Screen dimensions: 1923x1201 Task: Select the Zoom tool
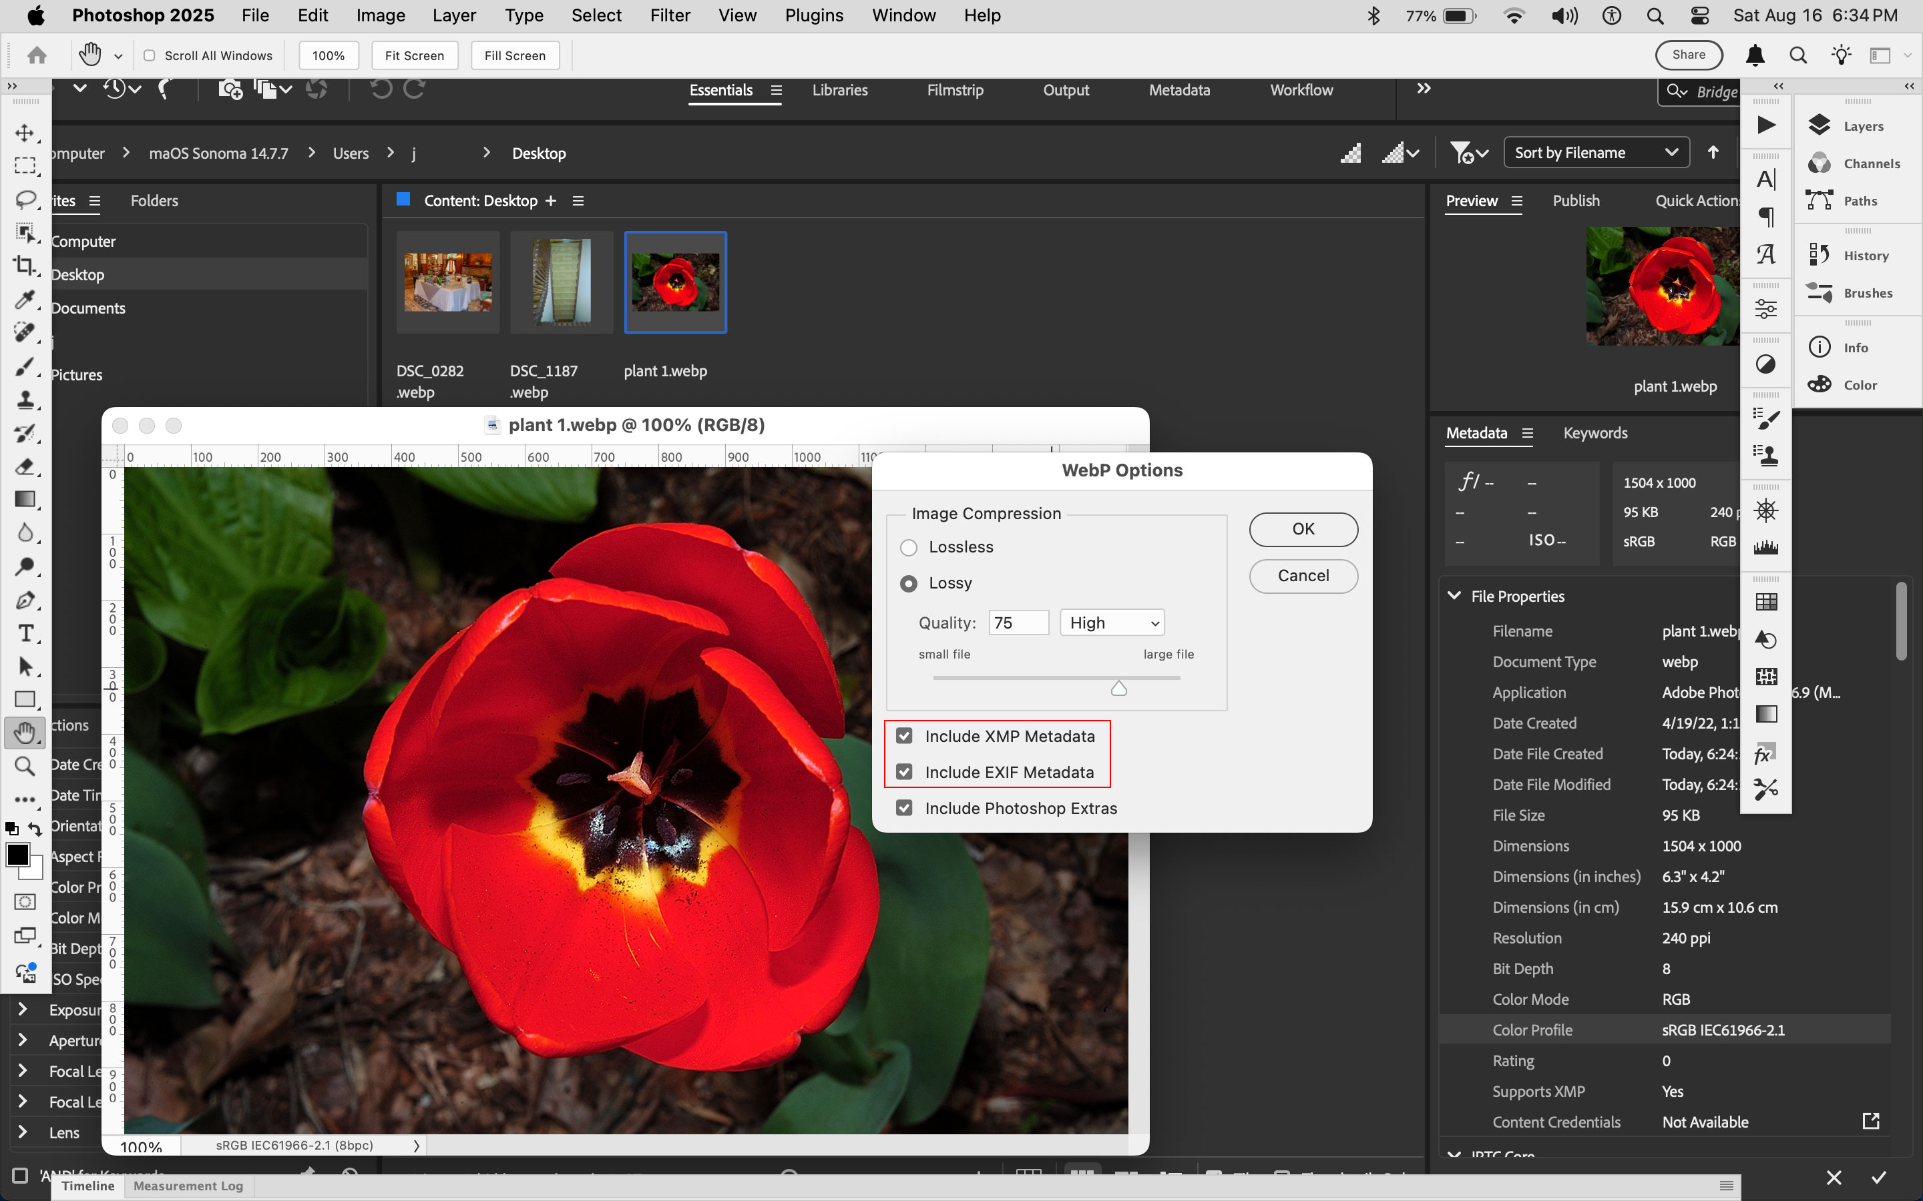coord(24,765)
